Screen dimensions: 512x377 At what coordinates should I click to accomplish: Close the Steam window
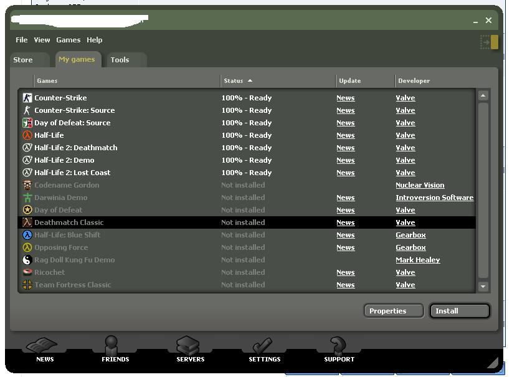[x=488, y=21]
